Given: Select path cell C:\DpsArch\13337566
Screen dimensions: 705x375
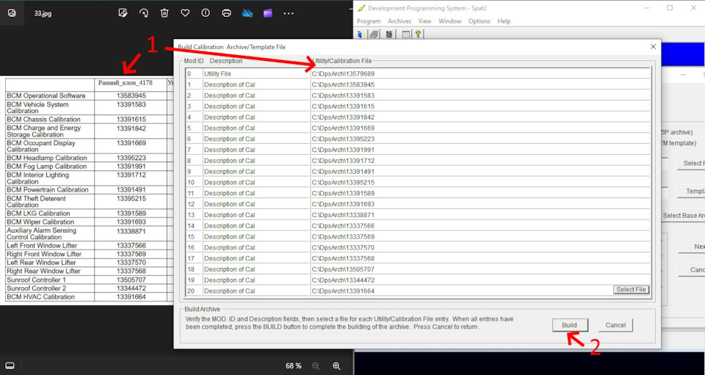Looking at the screenshot, I should (480, 225).
